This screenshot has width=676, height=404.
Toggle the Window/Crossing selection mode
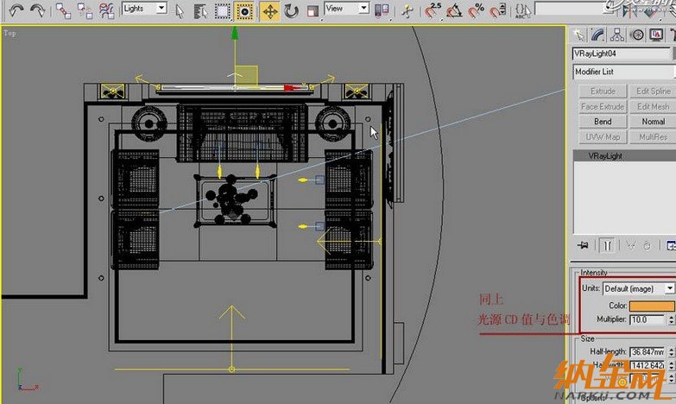[244, 10]
